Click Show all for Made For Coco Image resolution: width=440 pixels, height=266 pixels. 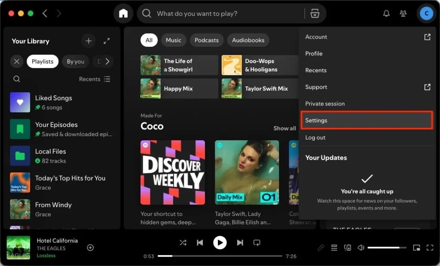click(284, 128)
